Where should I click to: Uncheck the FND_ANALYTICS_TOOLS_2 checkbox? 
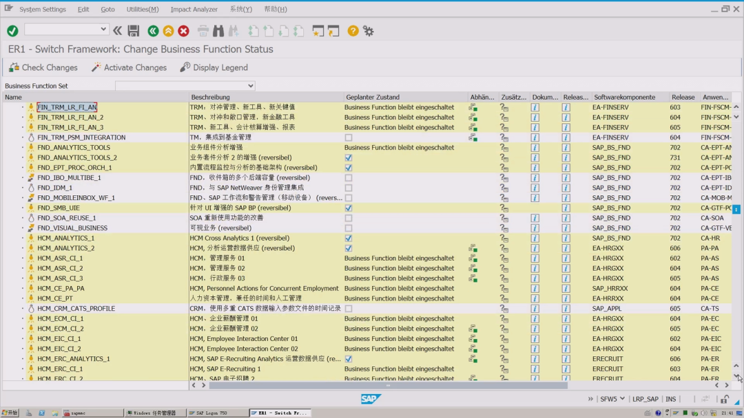pyautogui.click(x=349, y=157)
